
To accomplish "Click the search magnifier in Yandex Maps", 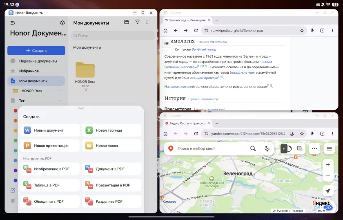I will coord(253,148).
